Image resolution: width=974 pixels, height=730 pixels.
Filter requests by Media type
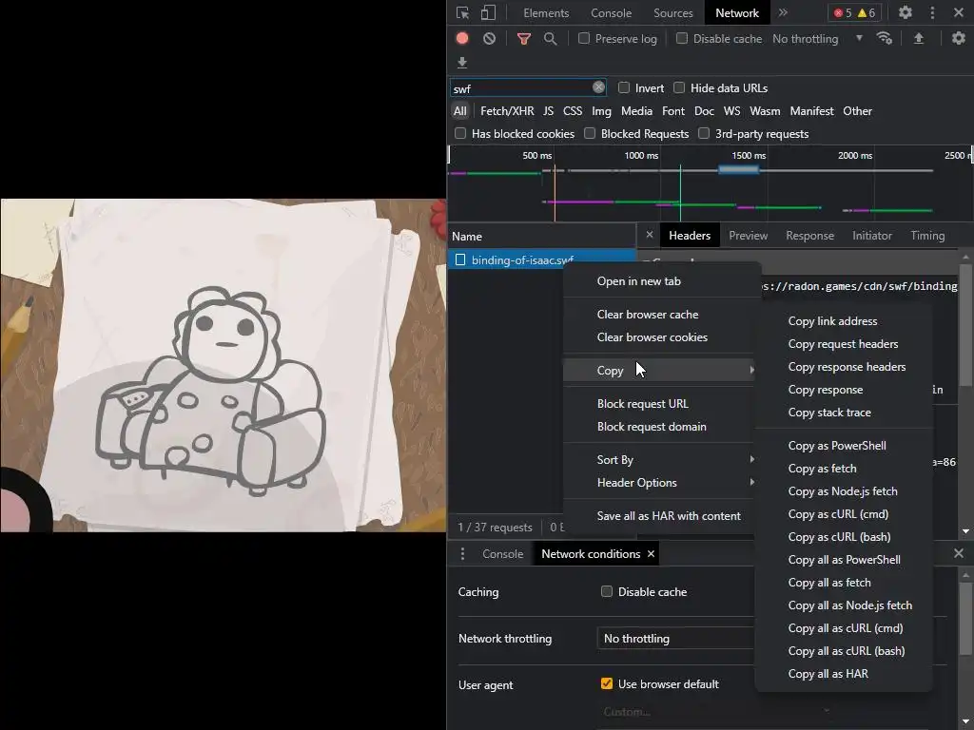(x=636, y=111)
